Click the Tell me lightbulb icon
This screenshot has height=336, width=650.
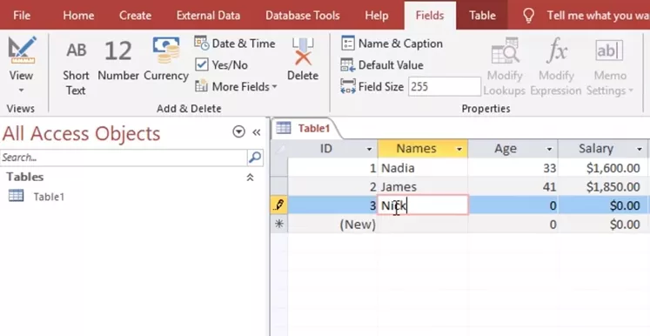528,16
